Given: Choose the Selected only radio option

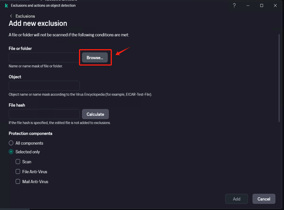Looking at the screenshot, I should (11, 152).
